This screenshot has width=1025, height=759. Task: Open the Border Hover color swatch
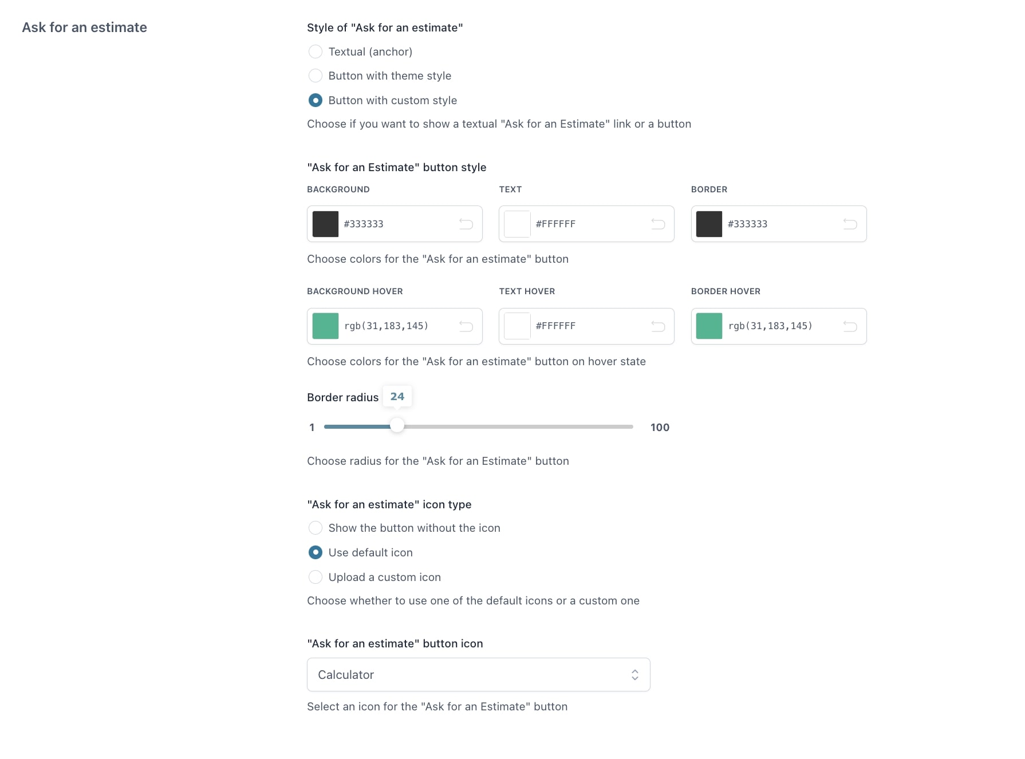click(709, 326)
